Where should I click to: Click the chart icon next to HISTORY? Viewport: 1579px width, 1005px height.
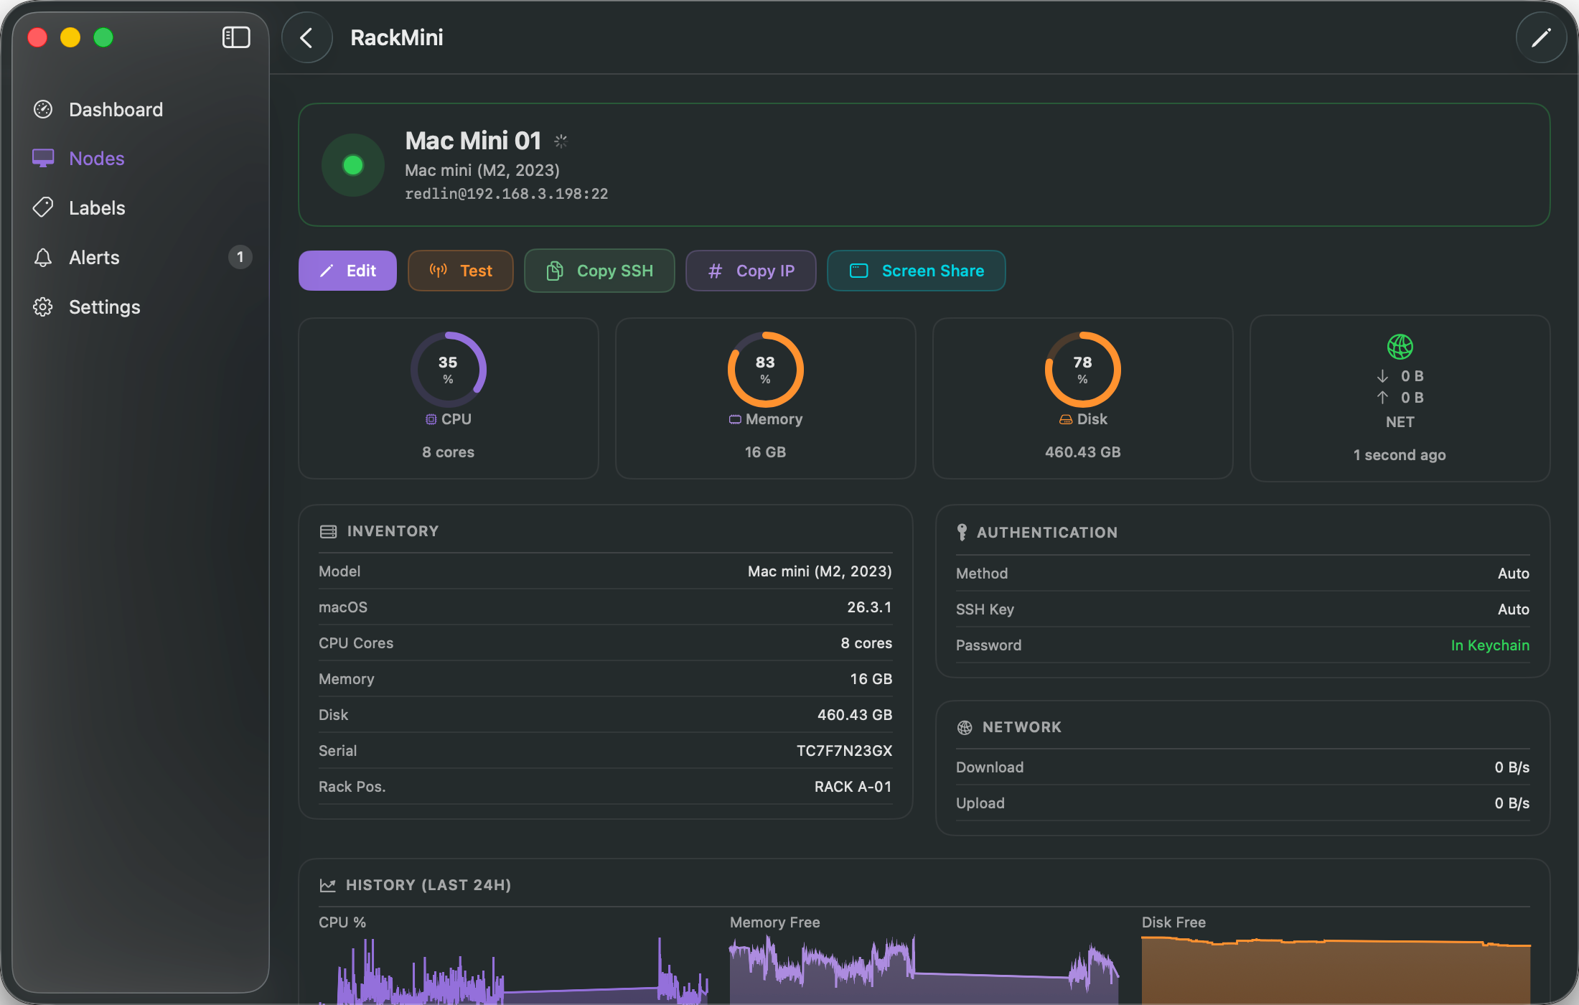329,884
